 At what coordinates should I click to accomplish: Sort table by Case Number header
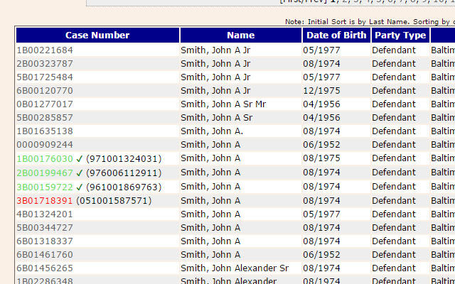click(x=97, y=35)
